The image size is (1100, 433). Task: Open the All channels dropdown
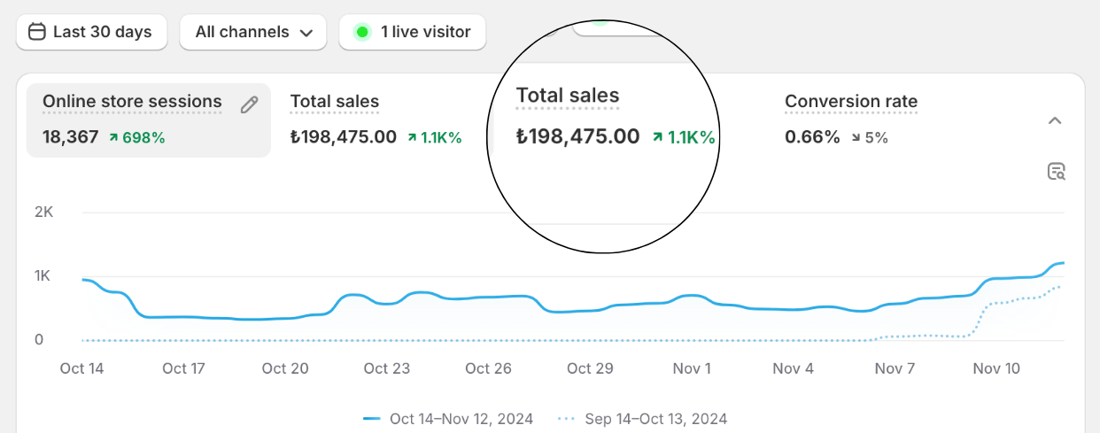tap(254, 32)
